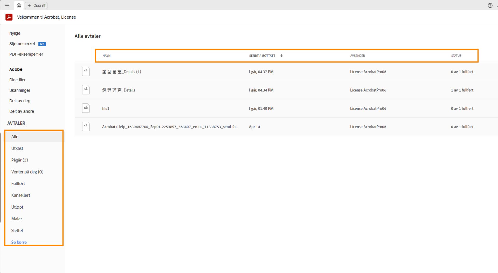
Task: Open Nylige in the sidebar
Action: point(15,33)
